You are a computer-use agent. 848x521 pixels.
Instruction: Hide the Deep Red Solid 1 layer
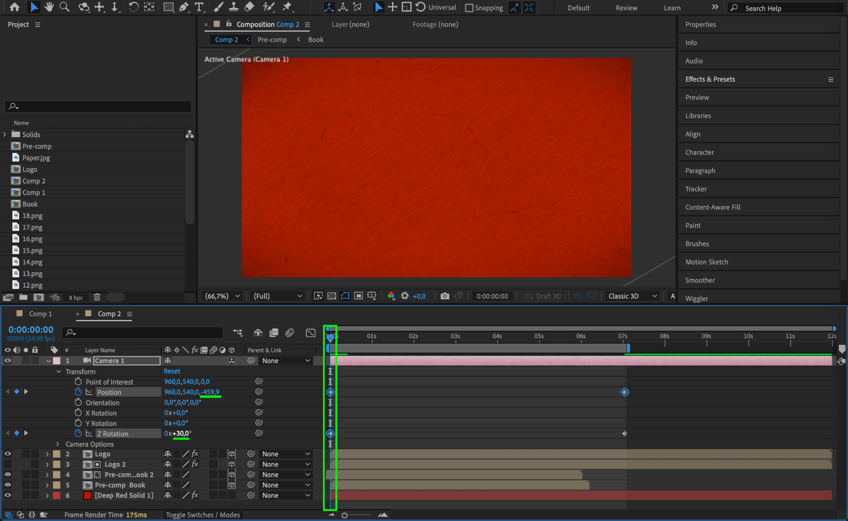point(7,495)
